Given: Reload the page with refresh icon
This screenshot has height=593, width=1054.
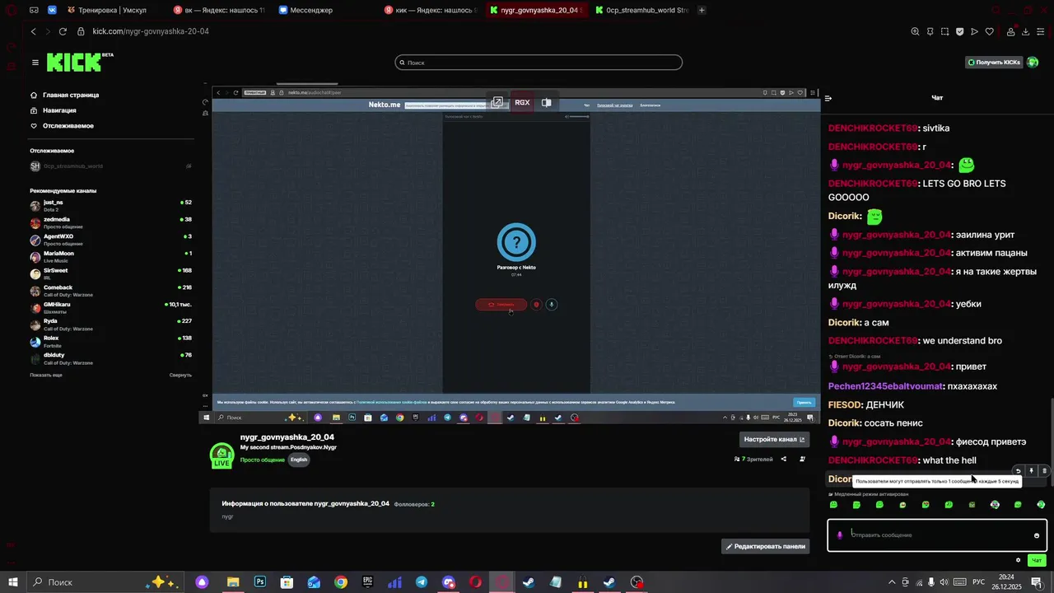Looking at the screenshot, I should (63, 31).
